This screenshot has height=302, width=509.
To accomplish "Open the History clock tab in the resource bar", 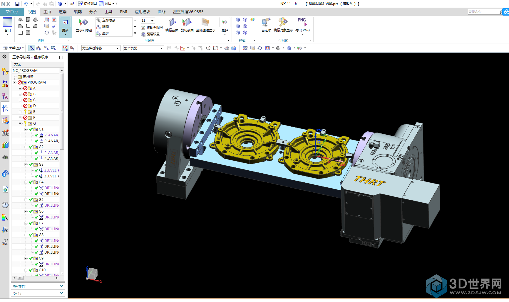I will click(5, 205).
